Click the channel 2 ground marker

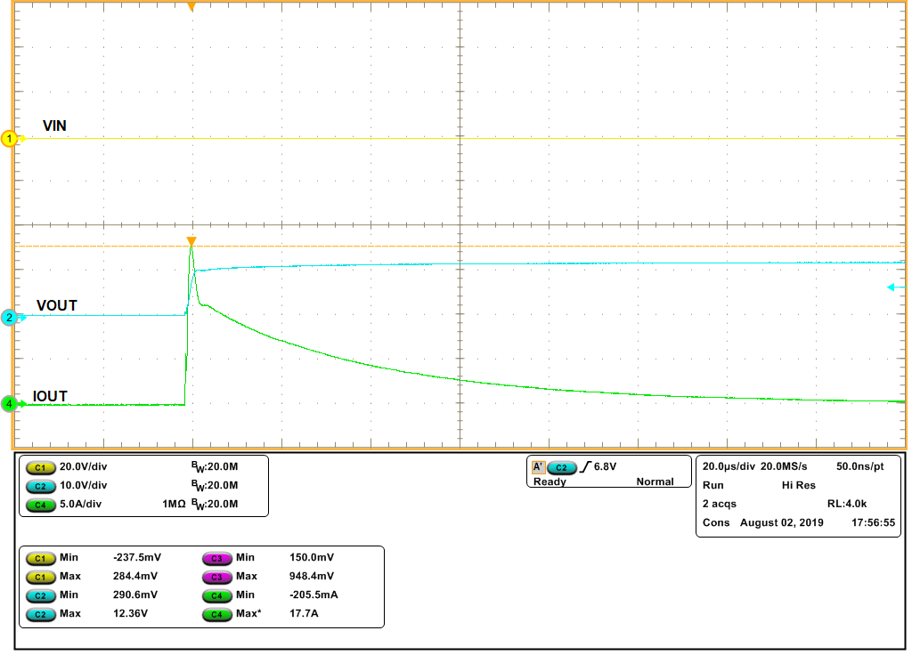click(7, 318)
